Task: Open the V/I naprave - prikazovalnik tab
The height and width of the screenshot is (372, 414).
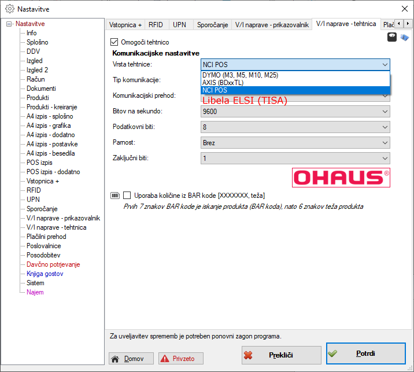Action: pyautogui.click(x=271, y=25)
